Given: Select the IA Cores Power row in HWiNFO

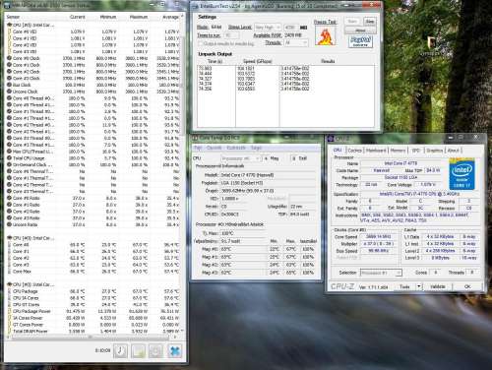Looking at the screenshot, I should pyautogui.click(x=93, y=318).
